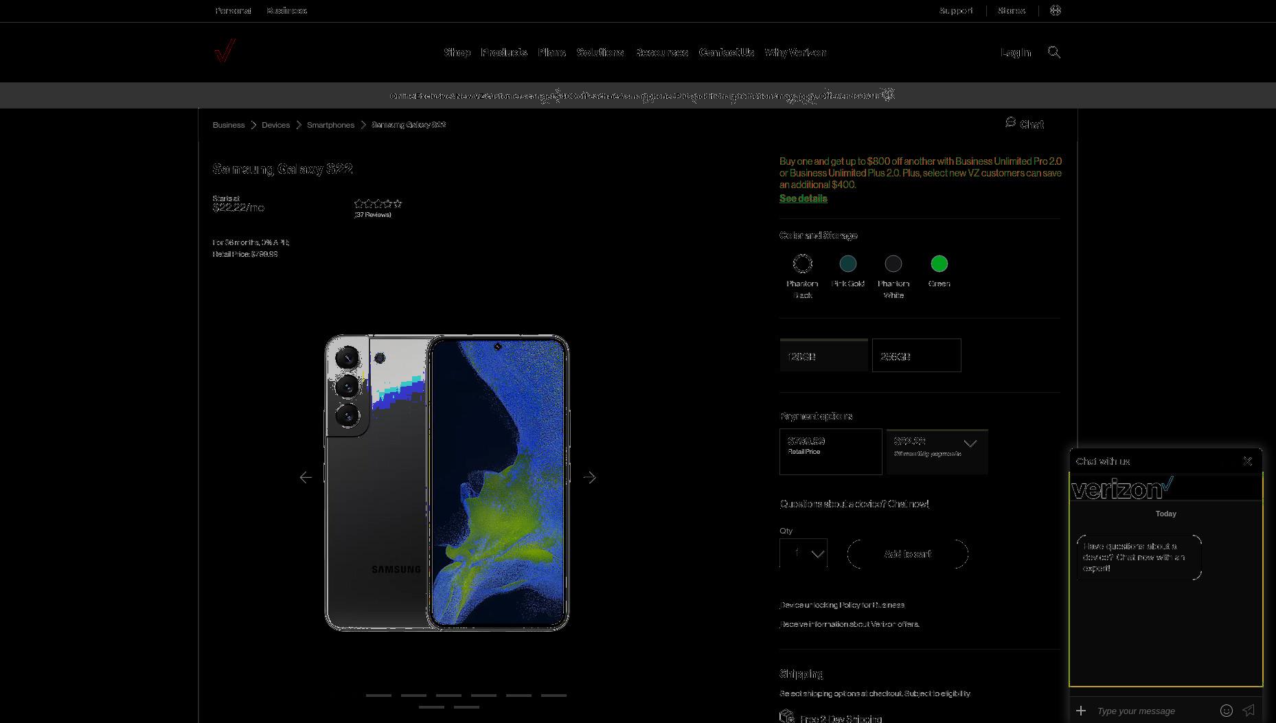Open the Why Verizon menu
This screenshot has height=723, width=1276.
pos(795,52)
